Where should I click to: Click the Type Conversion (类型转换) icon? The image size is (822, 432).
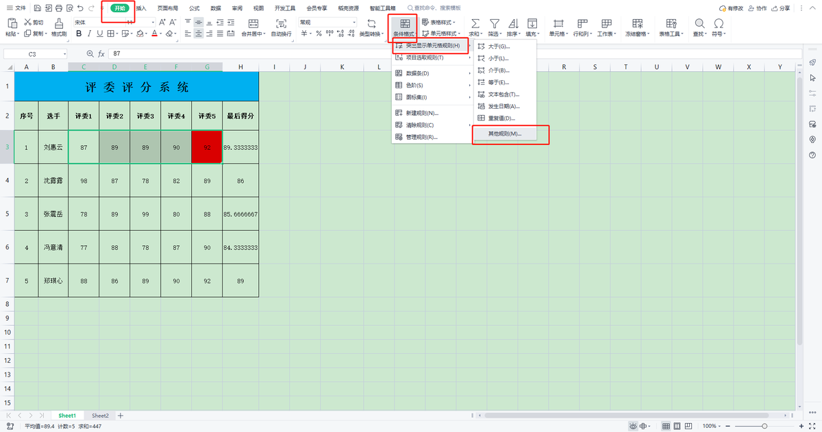pos(371,23)
